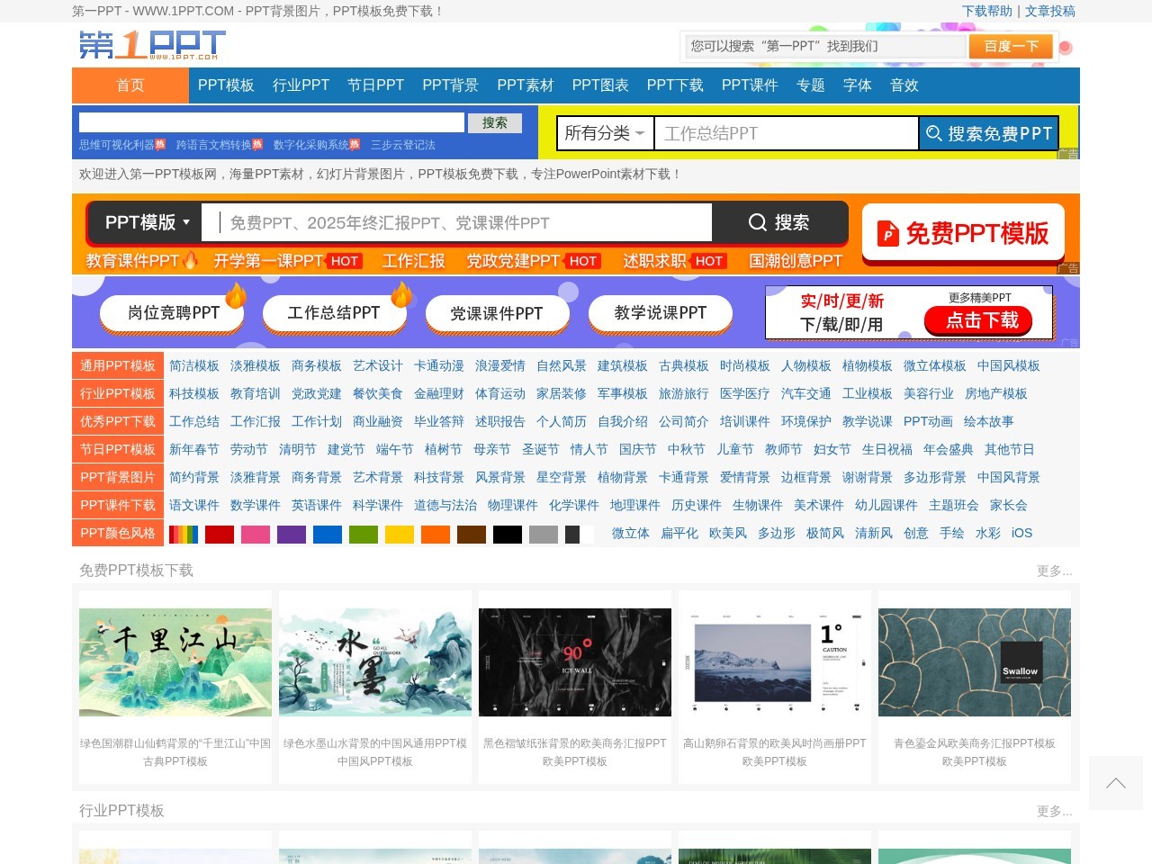Open the PPT模版 dropdown in the search bar
Image resolution: width=1152 pixels, height=864 pixels.
tap(144, 222)
